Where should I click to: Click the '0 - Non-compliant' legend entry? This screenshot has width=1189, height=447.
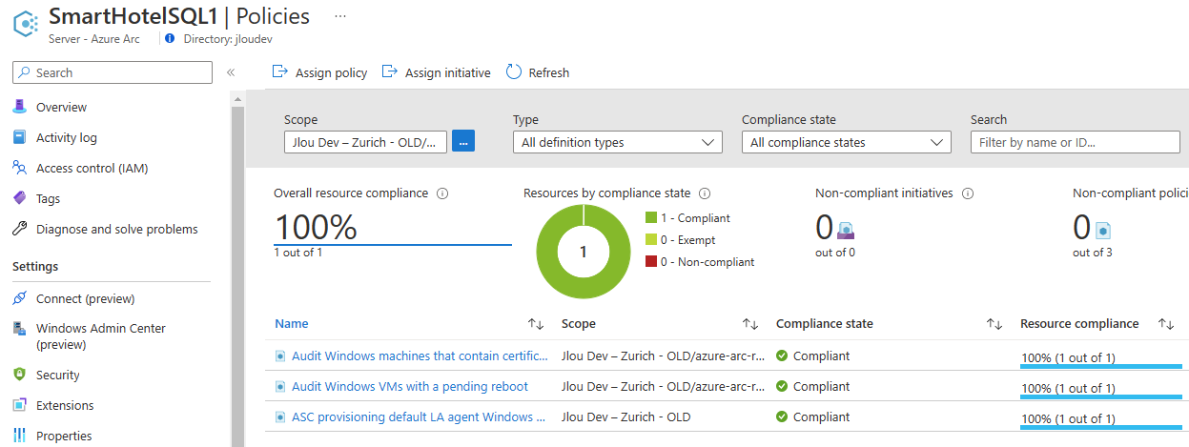700,262
